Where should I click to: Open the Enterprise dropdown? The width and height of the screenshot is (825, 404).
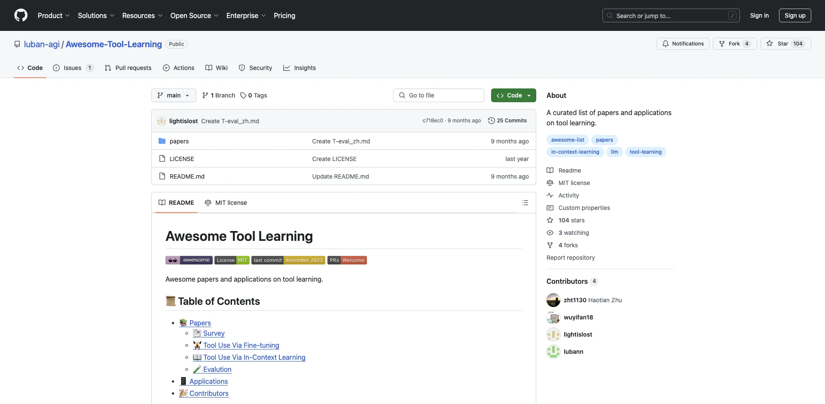click(246, 15)
